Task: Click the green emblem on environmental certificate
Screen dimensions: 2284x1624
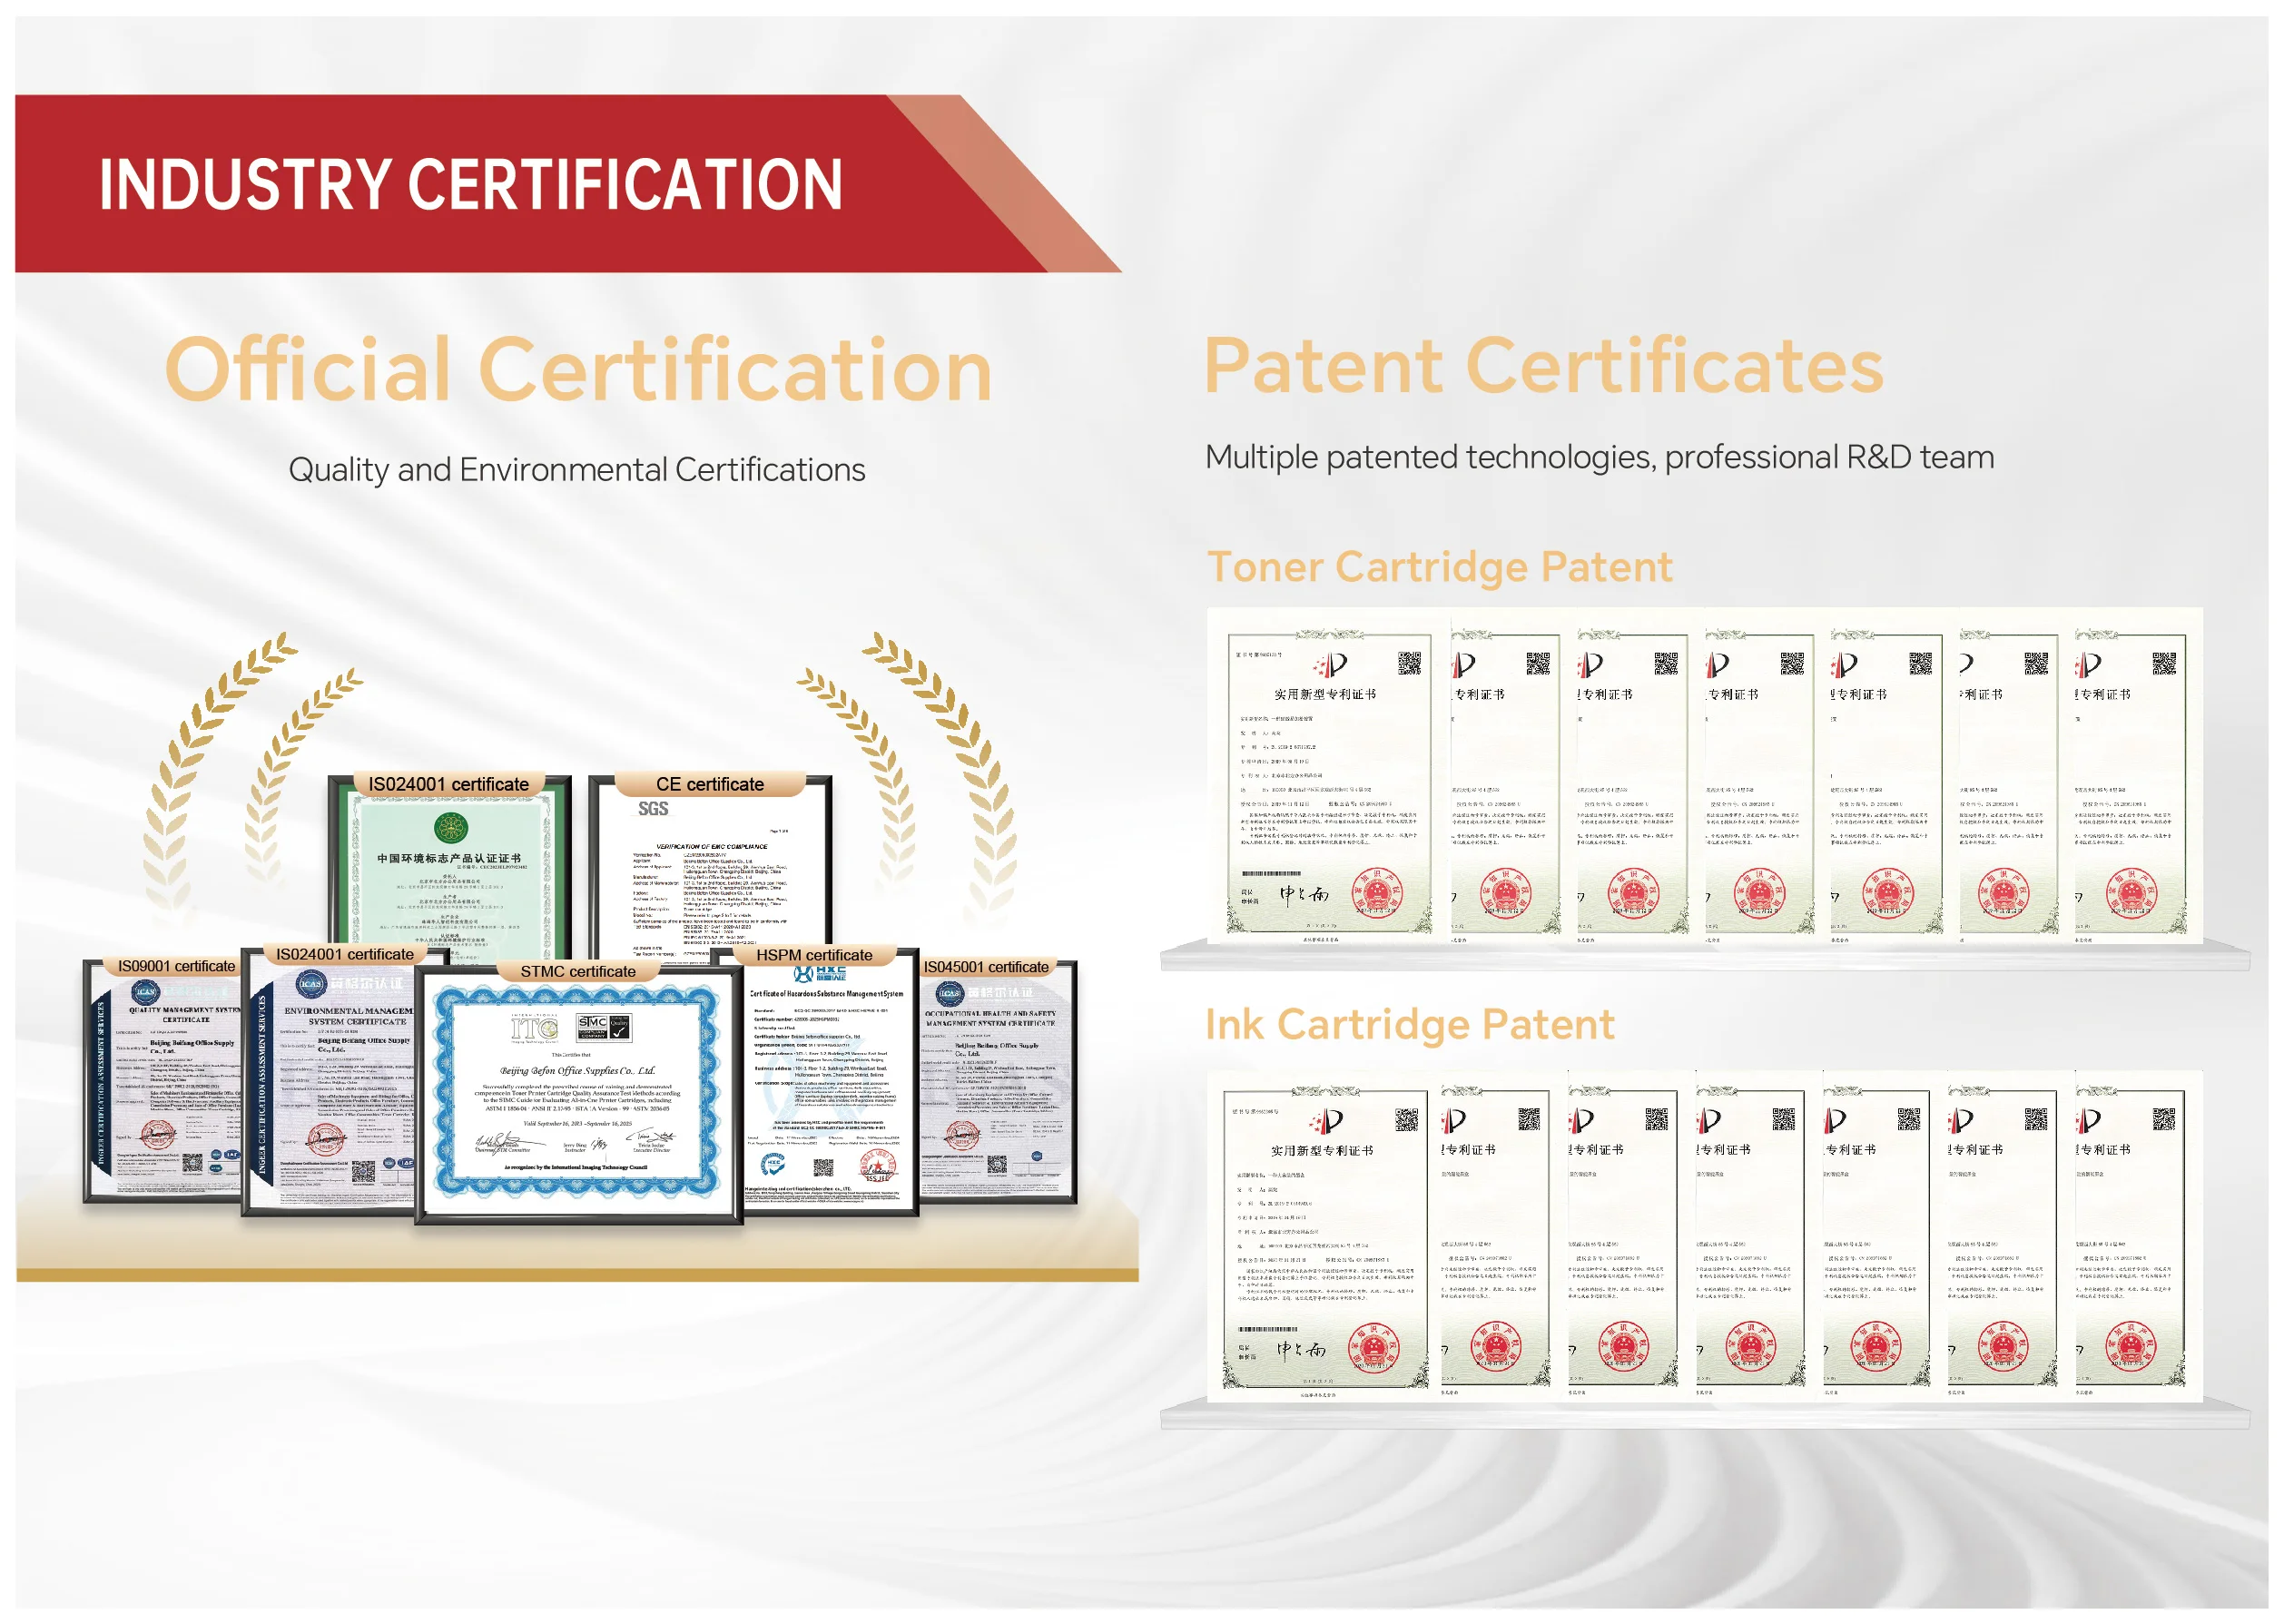Action: click(x=451, y=827)
